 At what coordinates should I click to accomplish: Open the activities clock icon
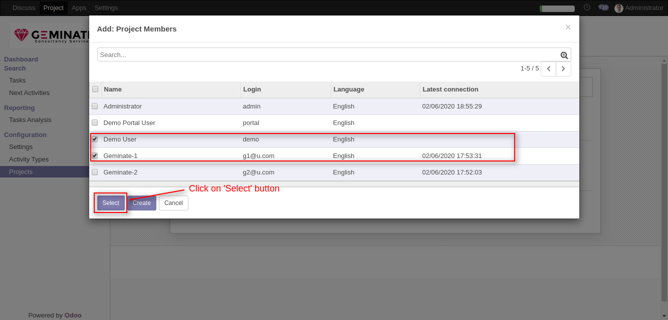click(x=587, y=7)
